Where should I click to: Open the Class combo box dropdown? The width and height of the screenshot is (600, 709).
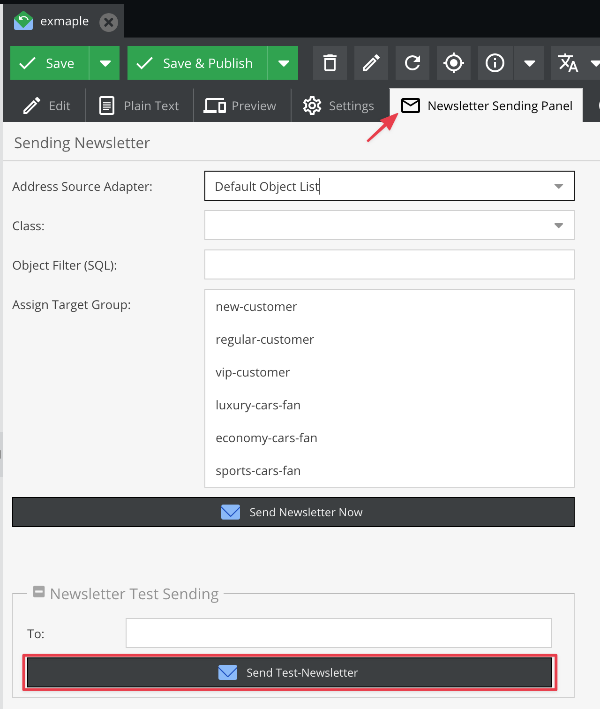coord(558,226)
